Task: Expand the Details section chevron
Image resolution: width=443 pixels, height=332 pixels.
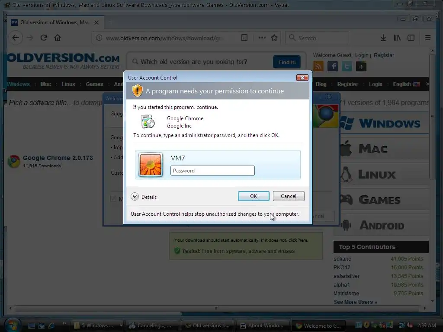Action: (135, 197)
